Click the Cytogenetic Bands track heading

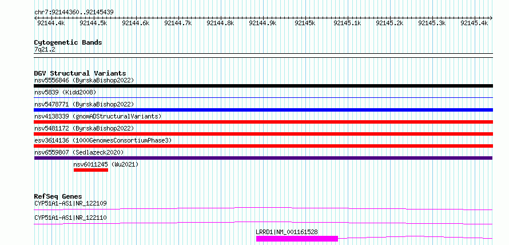coord(68,42)
